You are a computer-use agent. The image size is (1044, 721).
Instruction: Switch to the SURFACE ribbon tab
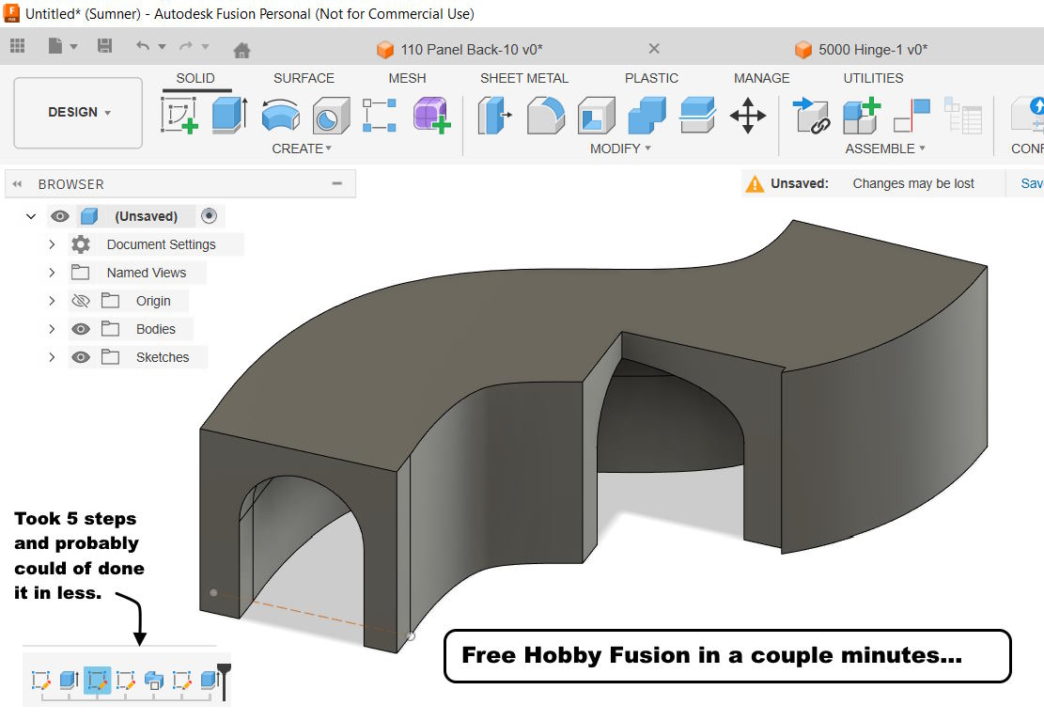tap(304, 78)
